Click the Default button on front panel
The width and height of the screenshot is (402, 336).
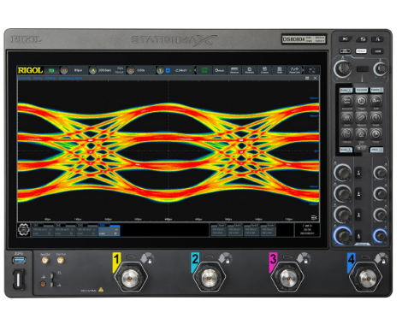(361, 51)
